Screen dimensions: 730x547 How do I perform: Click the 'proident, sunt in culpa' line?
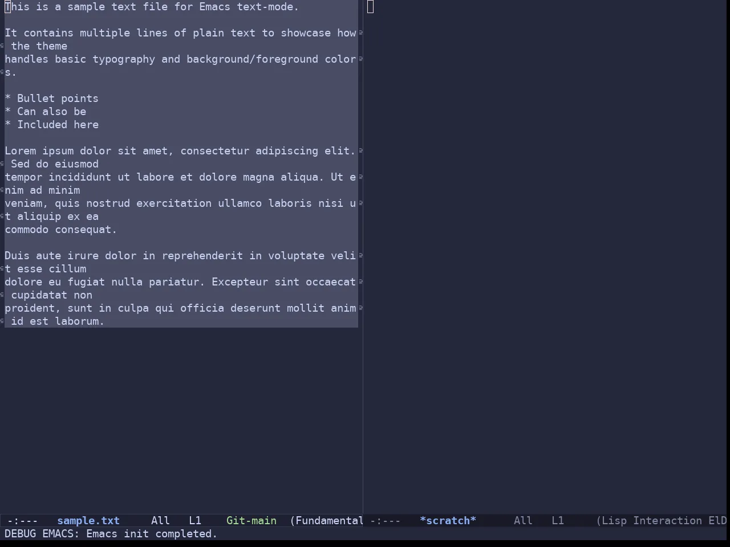[180, 308]
